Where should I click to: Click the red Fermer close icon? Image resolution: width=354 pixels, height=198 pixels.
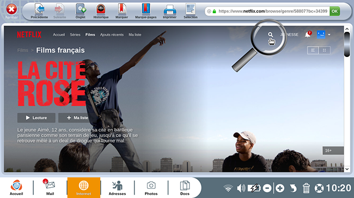click(x=11, y=10)
